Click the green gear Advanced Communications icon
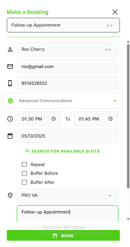The image size is (130, 247). coord(10,101)
